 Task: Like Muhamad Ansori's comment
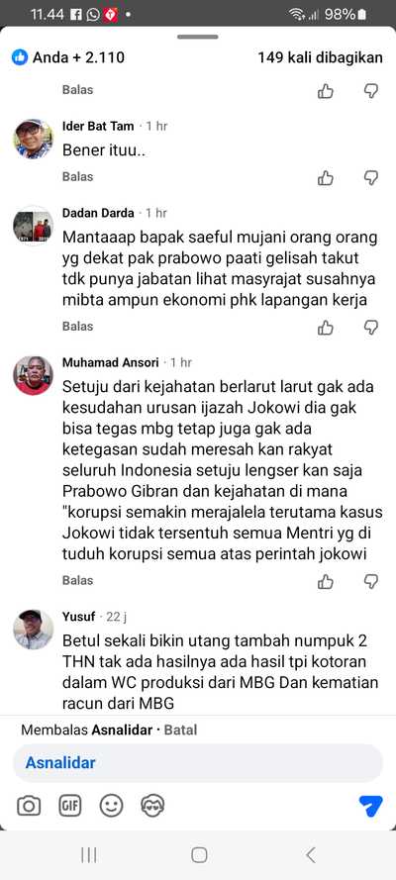tap(326, 582)
